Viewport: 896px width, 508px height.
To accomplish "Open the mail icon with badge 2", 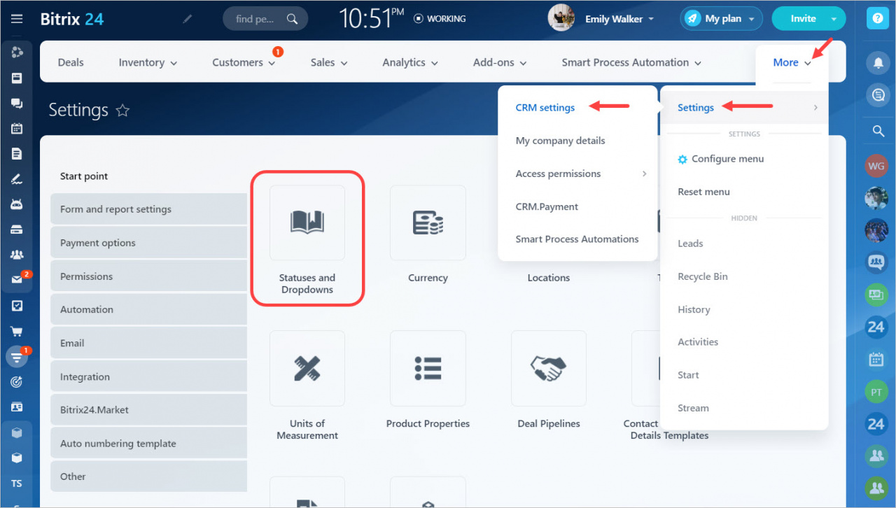I will tap(17, 280).
